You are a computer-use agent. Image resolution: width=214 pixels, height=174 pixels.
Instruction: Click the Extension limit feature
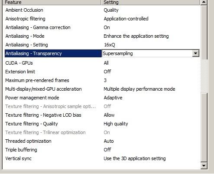click(x=20, y=72)
